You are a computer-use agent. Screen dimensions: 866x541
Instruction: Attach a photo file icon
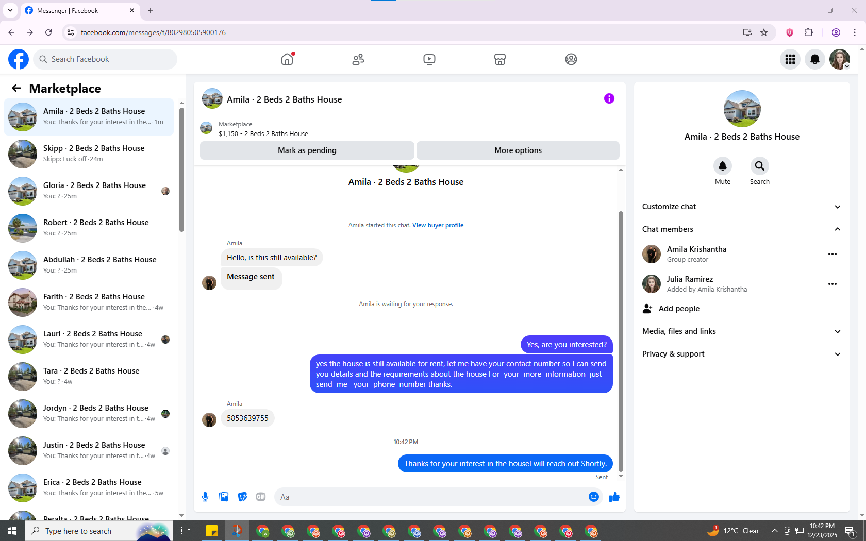[x=224, y=497]
